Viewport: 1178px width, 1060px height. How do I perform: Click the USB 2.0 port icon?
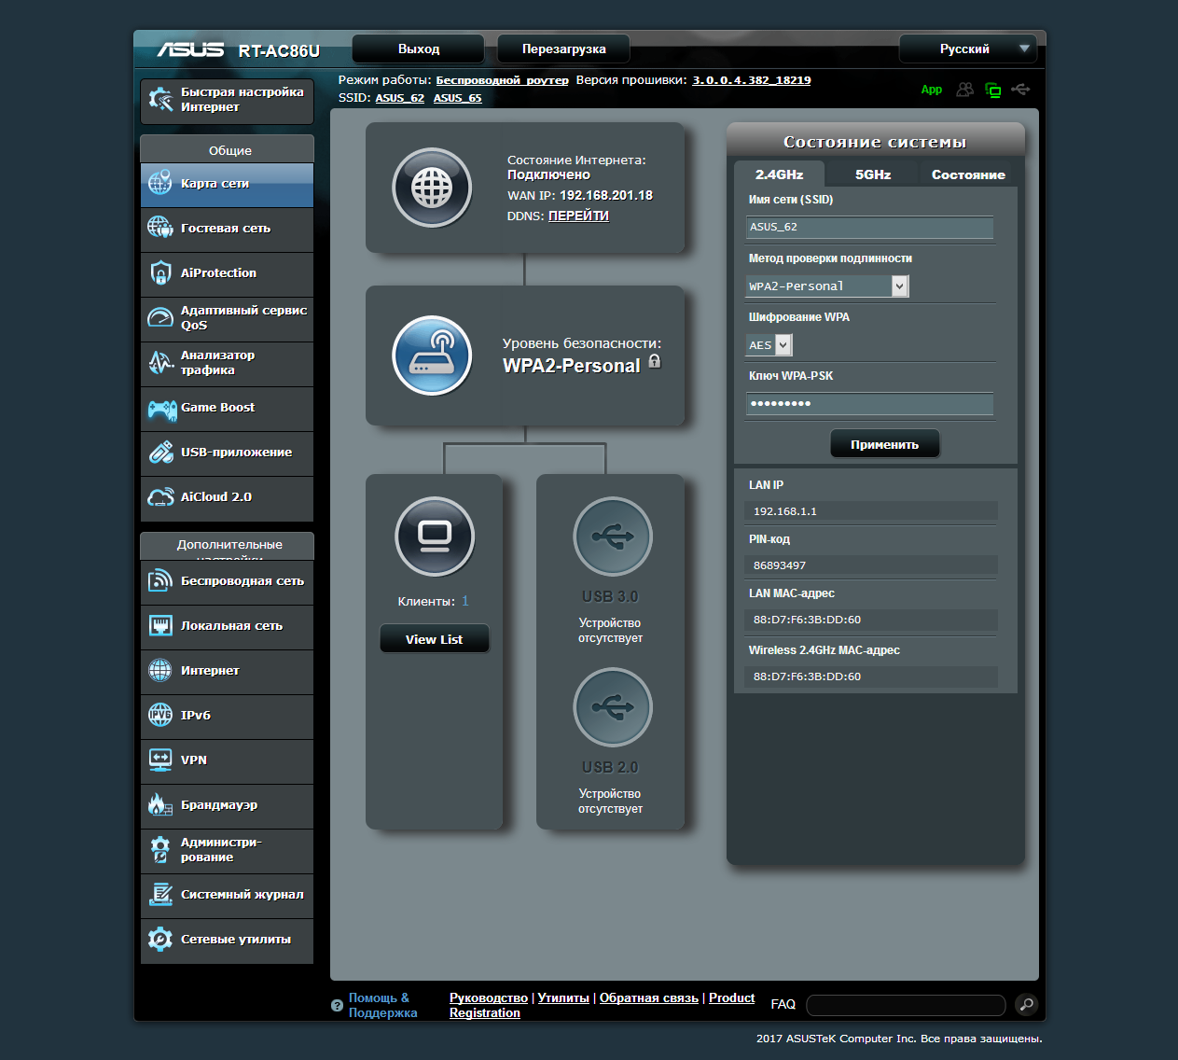point(613,707)
